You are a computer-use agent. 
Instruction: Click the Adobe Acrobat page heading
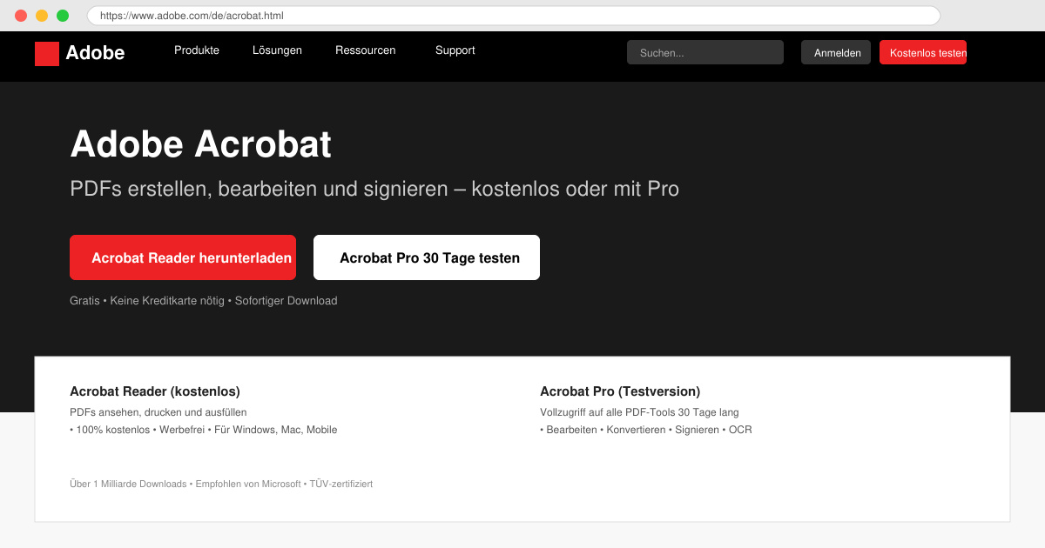point(200,144)
